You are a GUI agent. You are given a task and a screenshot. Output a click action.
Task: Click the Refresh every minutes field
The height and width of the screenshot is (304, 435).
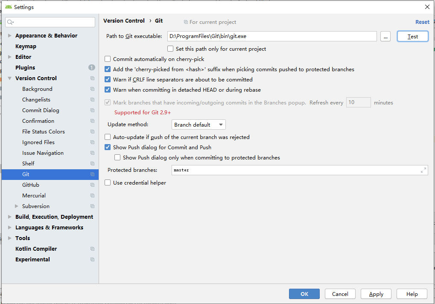point(359,102)
